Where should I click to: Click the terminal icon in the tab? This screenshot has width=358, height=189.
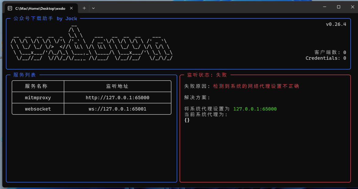(x=10, y=8)
